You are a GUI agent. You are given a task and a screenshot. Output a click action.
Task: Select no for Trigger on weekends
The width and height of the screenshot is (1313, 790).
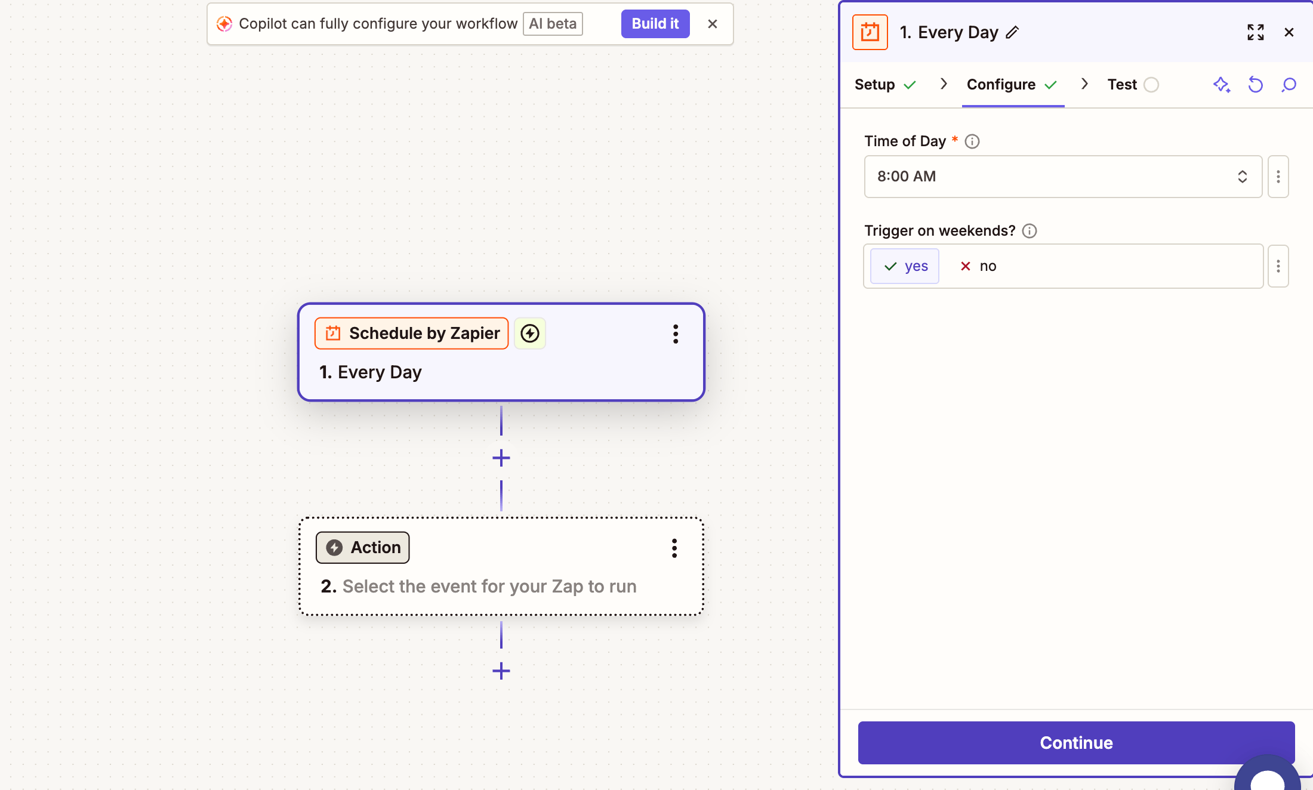pyautogui.click(x=978, y=266)
